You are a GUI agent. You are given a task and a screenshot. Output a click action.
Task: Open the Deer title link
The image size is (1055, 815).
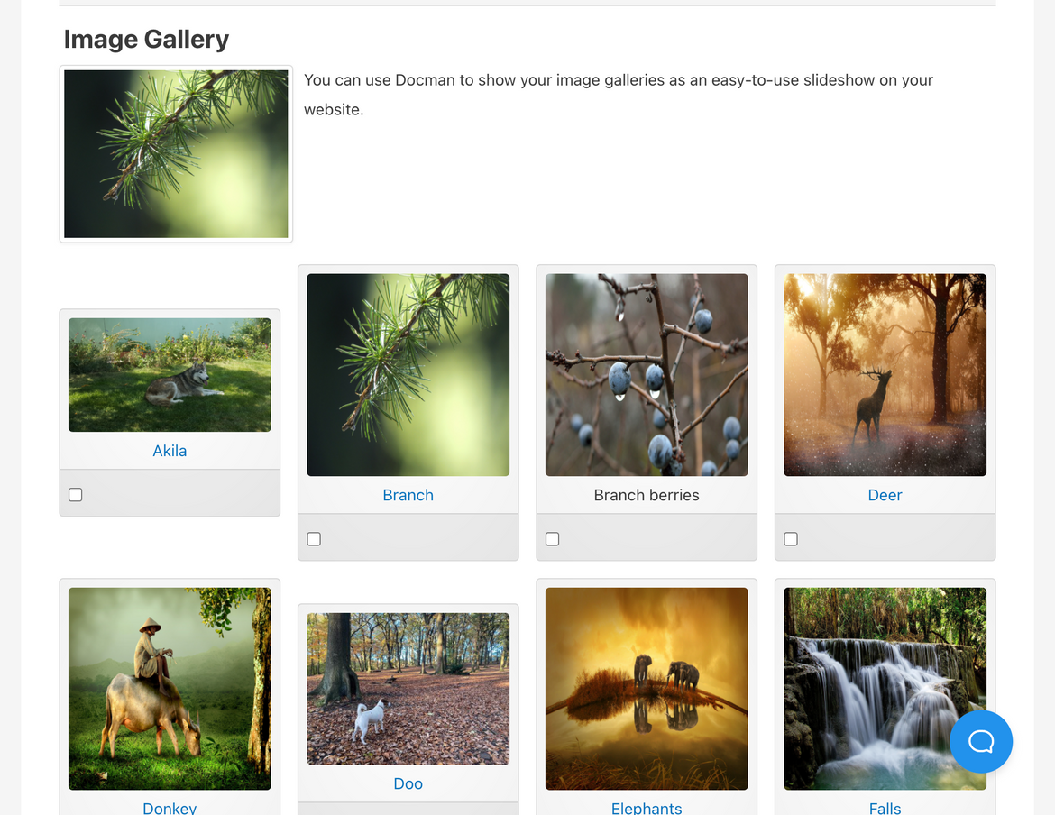tap(885, 495)
